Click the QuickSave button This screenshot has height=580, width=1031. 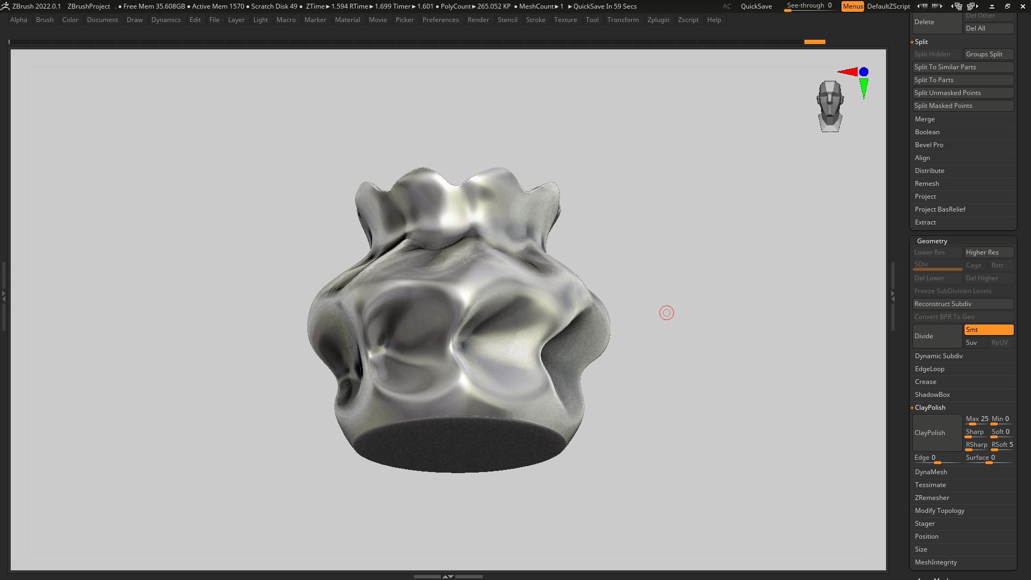click(x=756, y=6)
